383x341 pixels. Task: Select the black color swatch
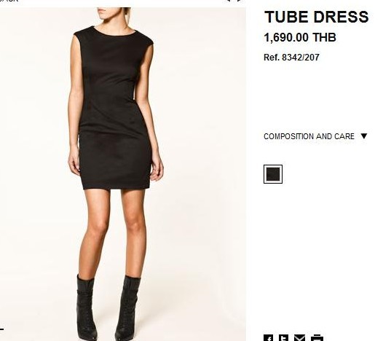click(273, 174)
